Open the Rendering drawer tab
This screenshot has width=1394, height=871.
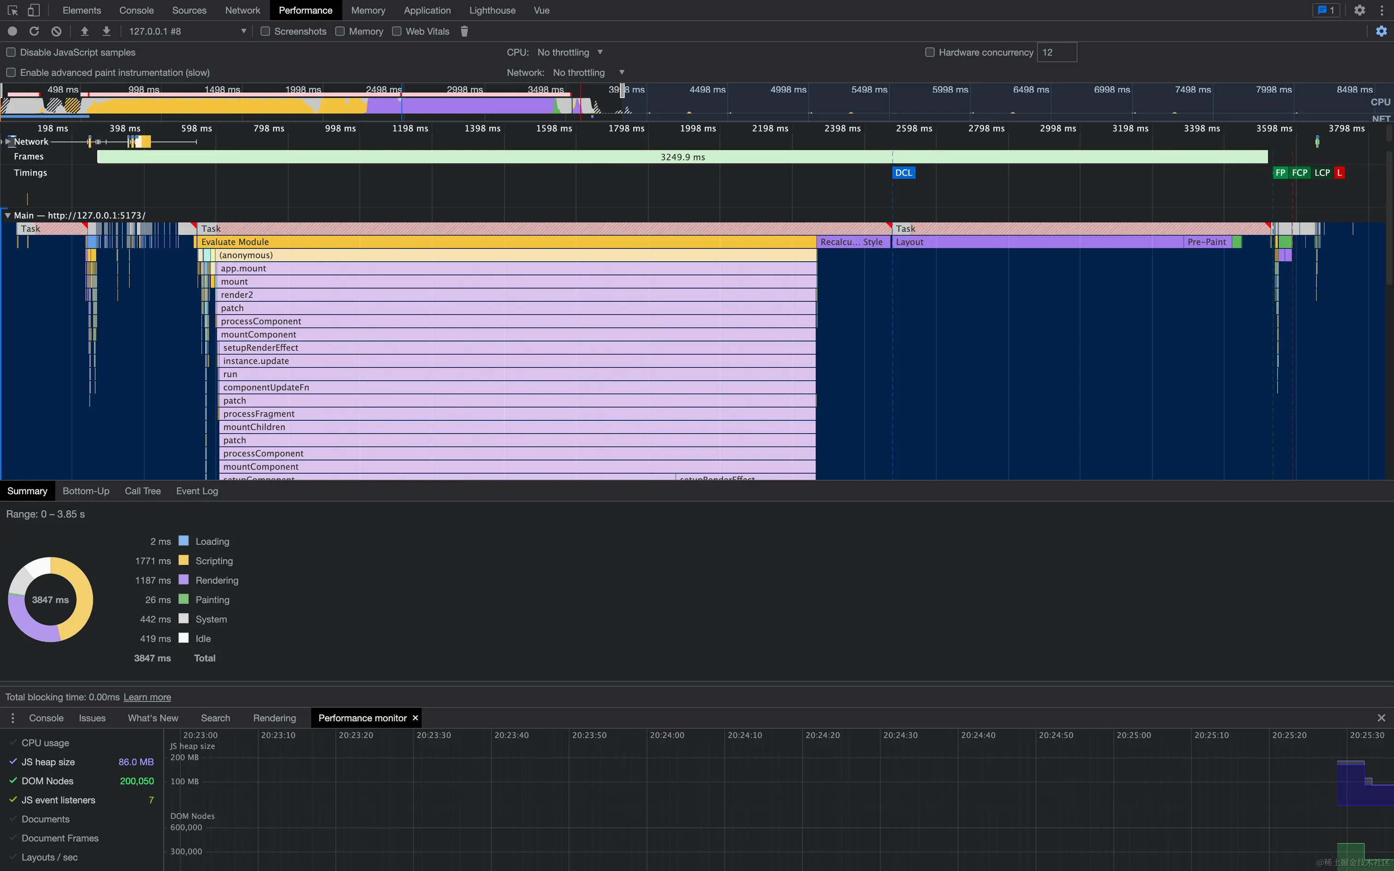274,718
